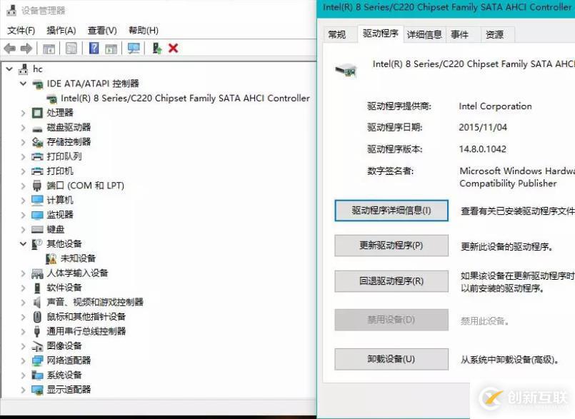Expand the 存储控制器 node
The height and width of the screenshot is (419, 575).
tap(23, 142)
